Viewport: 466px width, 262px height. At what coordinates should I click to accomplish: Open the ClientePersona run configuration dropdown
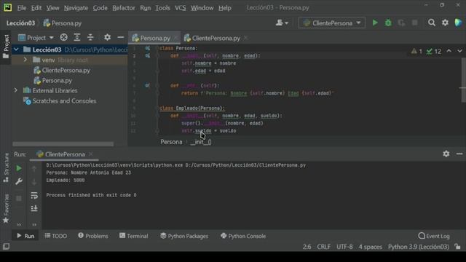[332, 23]
